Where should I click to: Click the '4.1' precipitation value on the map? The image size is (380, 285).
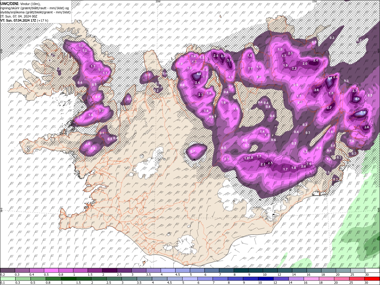[357, 99]
